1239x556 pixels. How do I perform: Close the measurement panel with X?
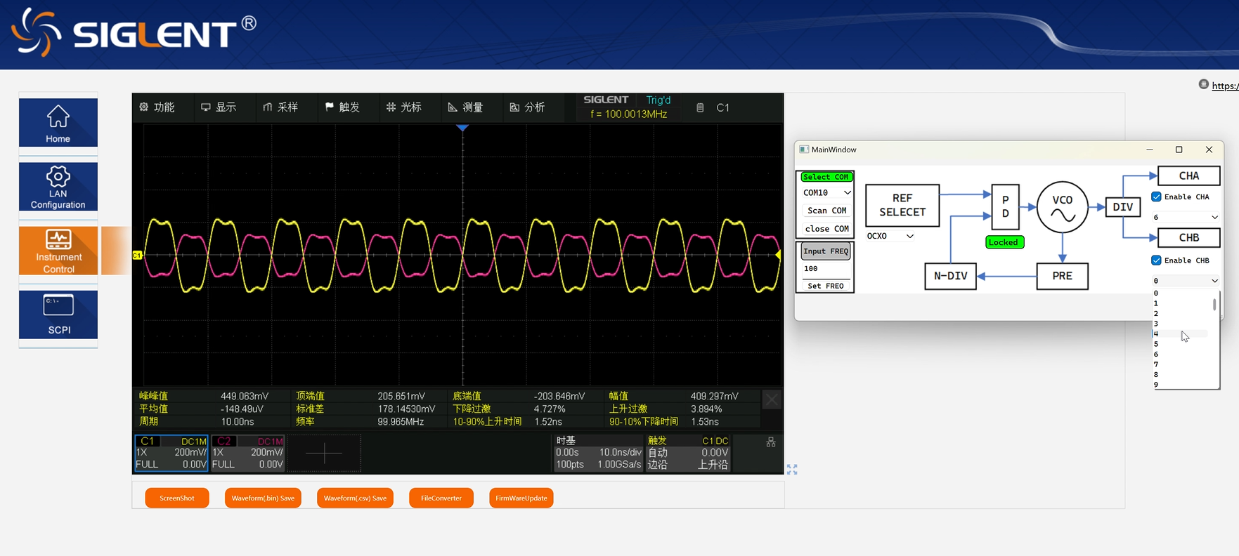click(x=772, y=399)
